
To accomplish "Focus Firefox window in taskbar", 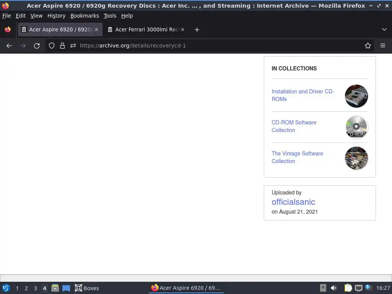I will (186, 288).
